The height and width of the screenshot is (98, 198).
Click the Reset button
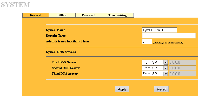tap(161, 89)
